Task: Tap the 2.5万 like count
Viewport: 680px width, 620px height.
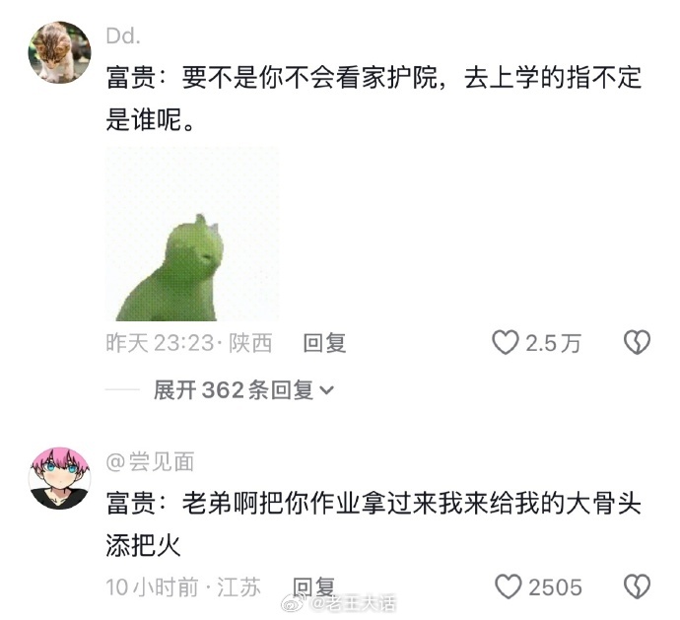Action: [553, 343]
